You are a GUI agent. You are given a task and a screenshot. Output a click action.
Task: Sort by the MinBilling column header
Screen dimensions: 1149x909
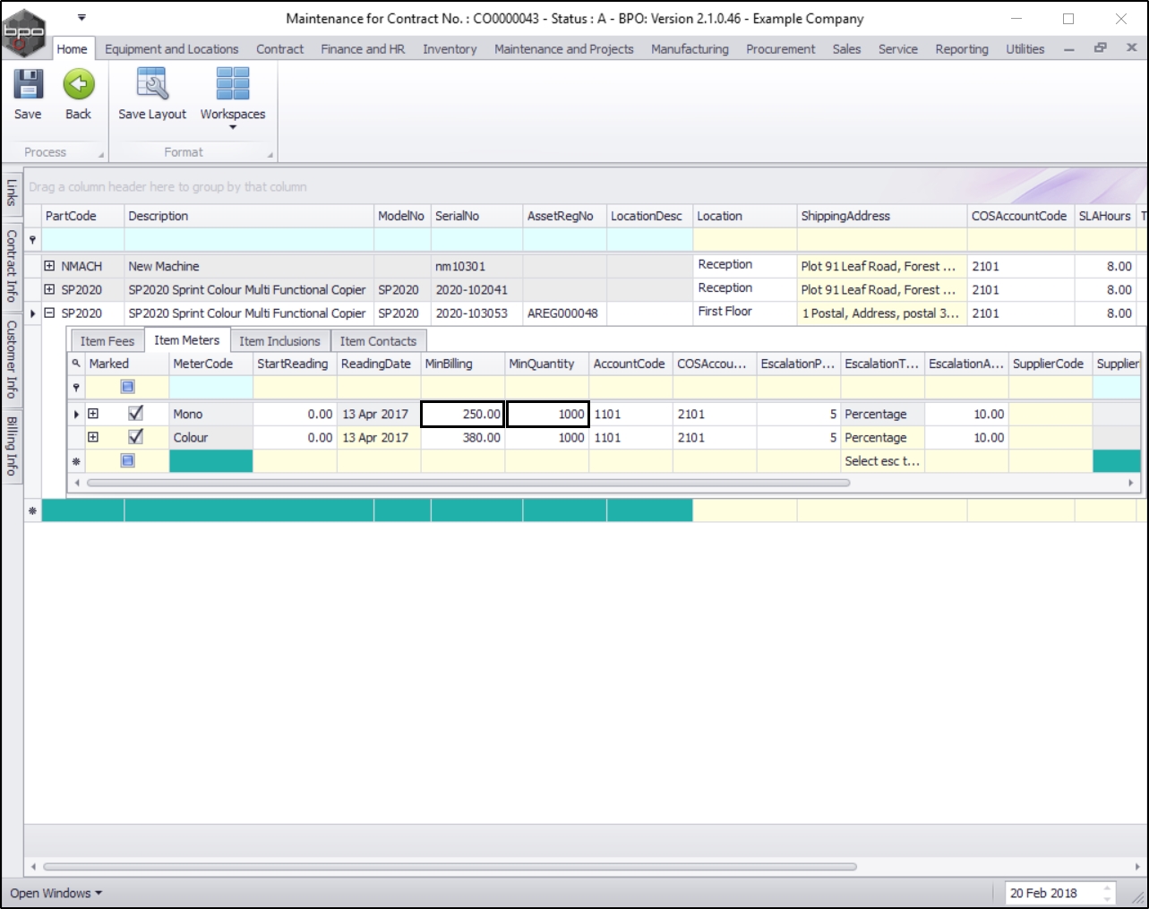(x=463, y=364)
